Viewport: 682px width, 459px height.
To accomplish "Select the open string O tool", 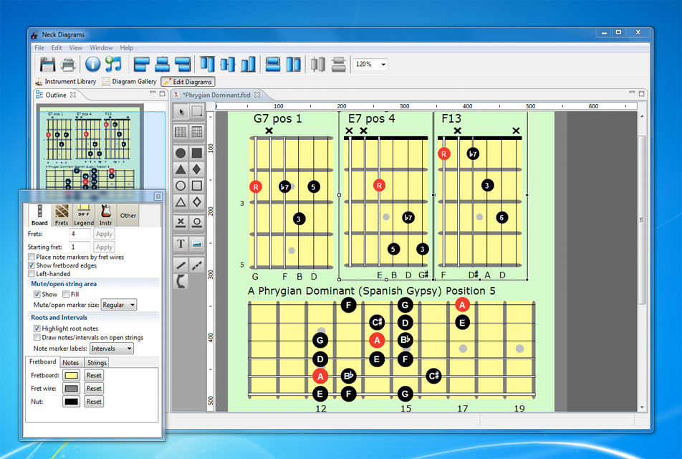I will pyautogui.click(x=197, y=222).
